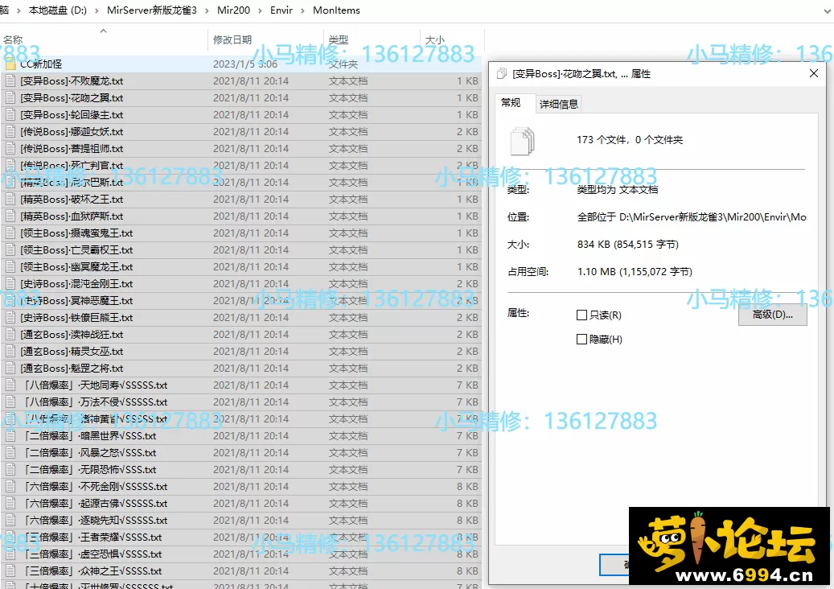Switch to the 详细信息 tab

point(558,105)
